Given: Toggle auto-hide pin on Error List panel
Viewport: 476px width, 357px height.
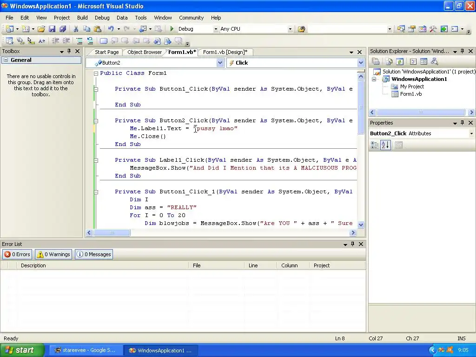Looking at the screenshot, I should [x=352, y=244].
